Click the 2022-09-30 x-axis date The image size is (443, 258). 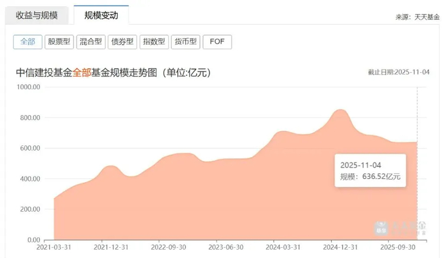pyautogui.click(x=168, y=247)
